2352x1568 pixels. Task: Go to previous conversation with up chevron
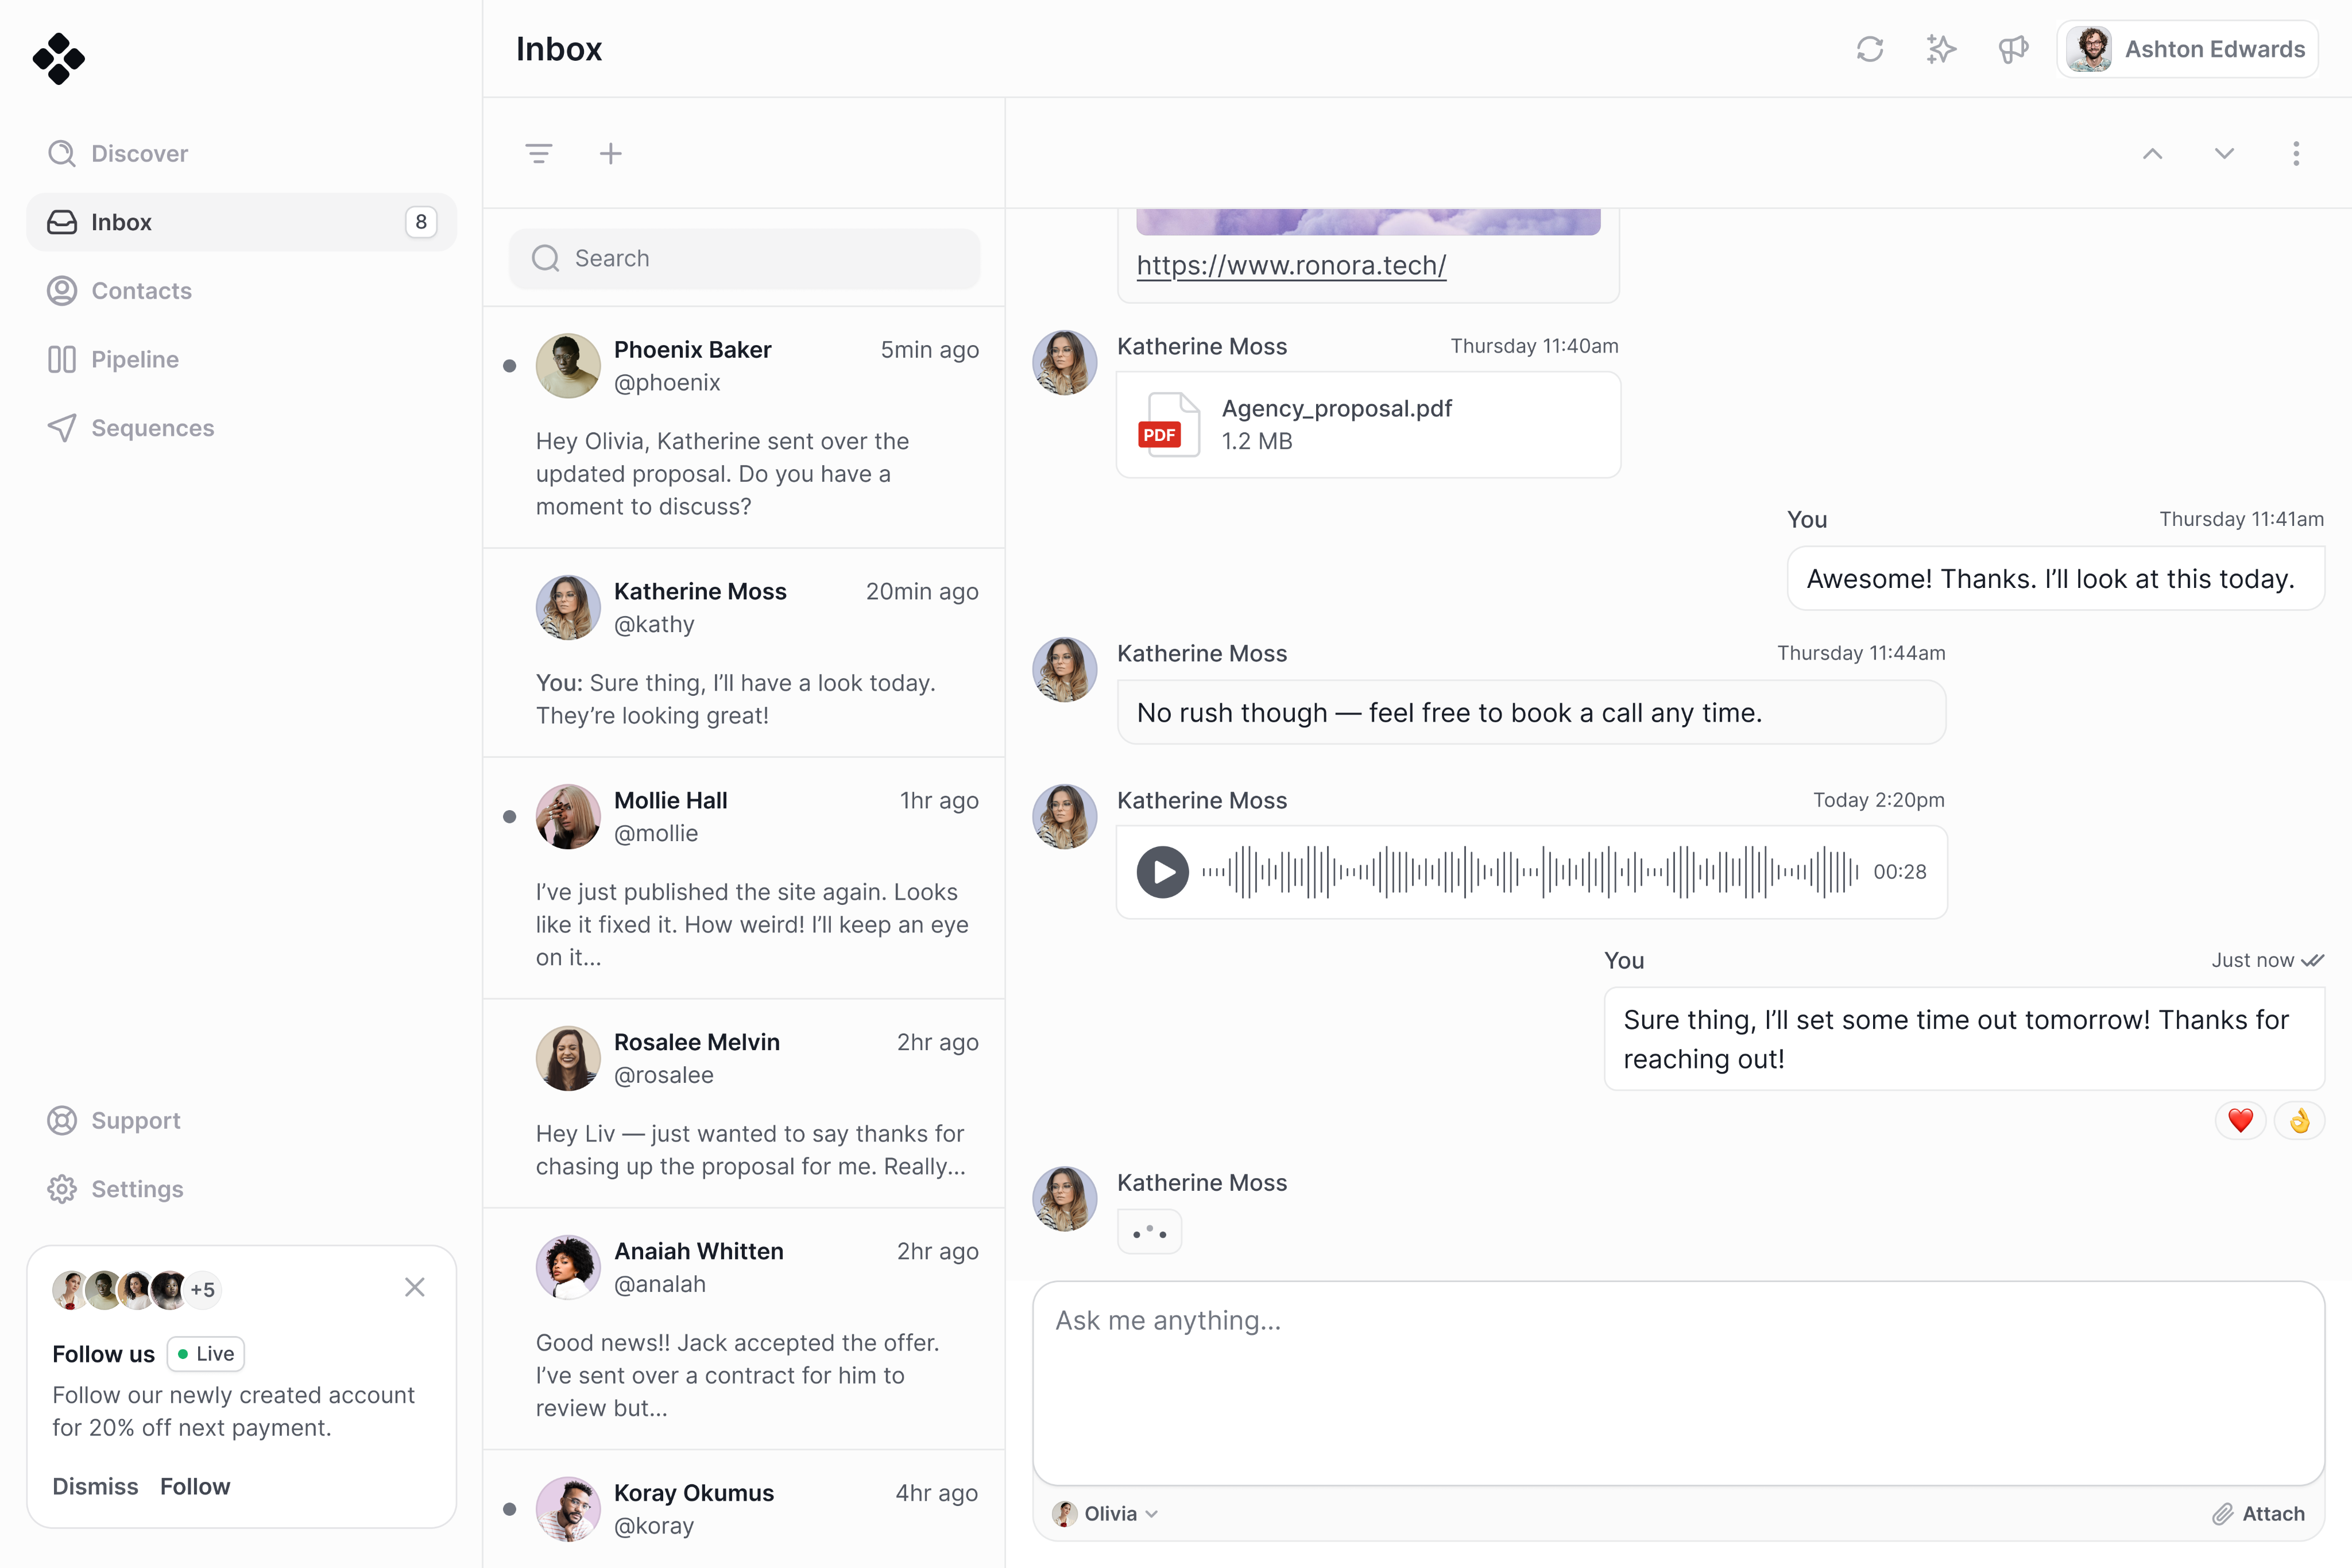(x=2153, y=153)
